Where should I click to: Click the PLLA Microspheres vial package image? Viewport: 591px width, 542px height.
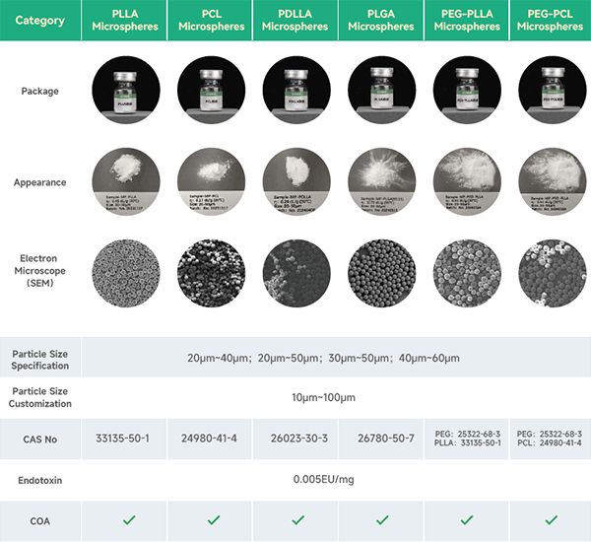(x=124, y=91)
